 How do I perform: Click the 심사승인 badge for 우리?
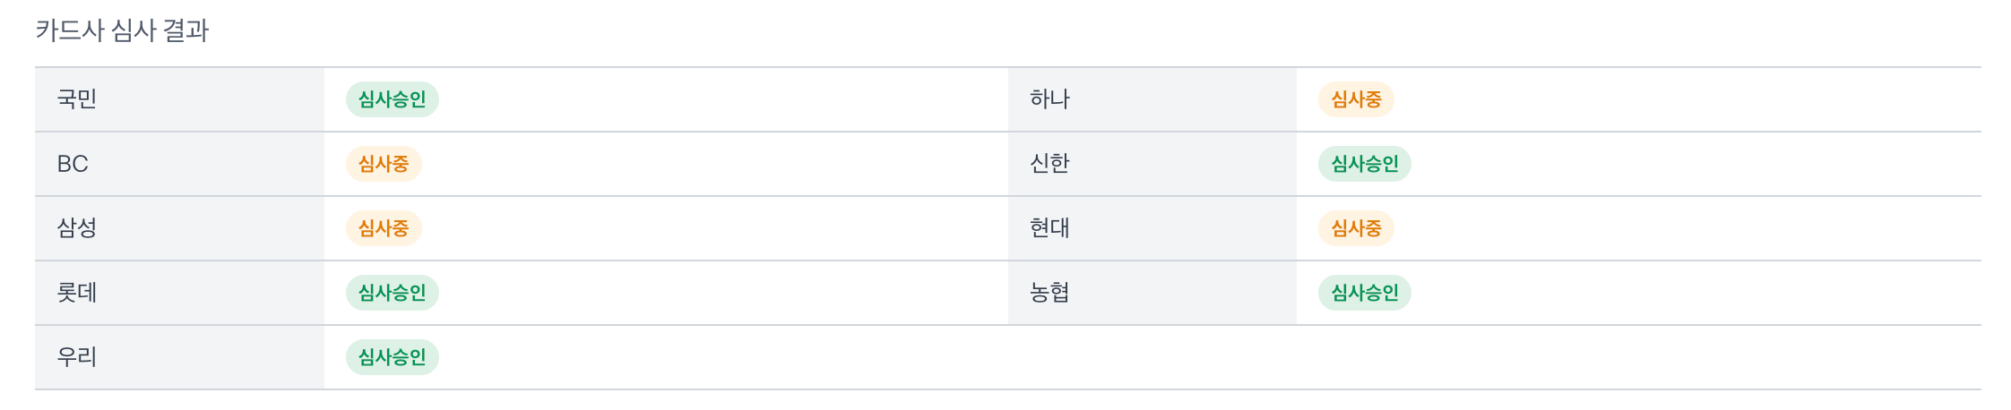point(393,357)
